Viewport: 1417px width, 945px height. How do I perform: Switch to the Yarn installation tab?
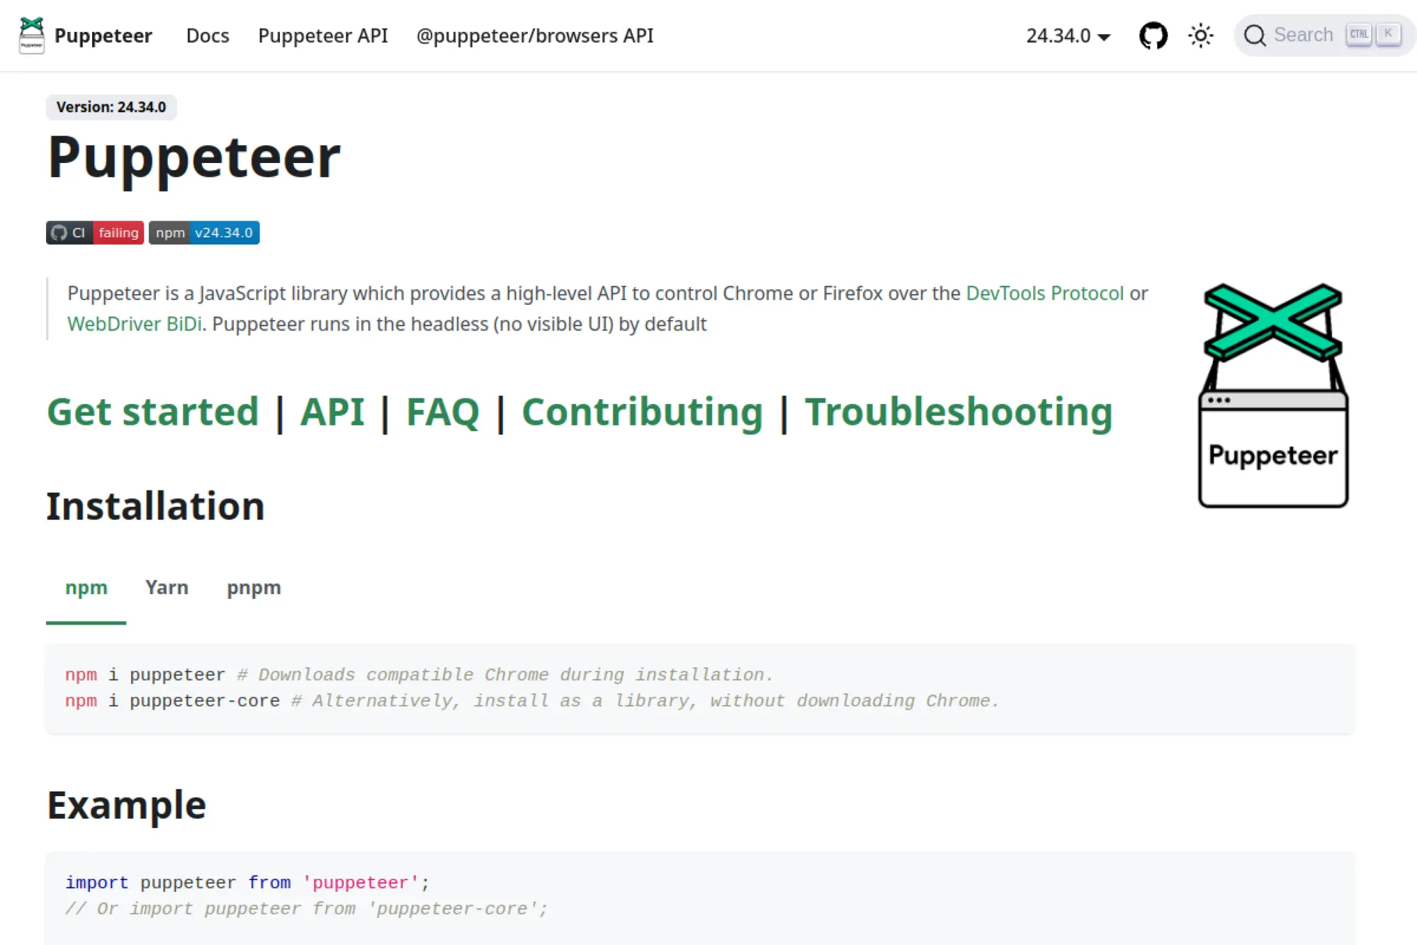coord(166,587)
